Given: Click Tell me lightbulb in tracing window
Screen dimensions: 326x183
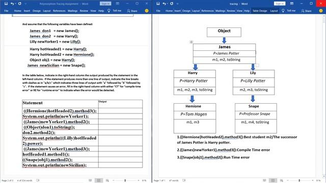Looking at the screenshot, I should [x=283, y=11].
